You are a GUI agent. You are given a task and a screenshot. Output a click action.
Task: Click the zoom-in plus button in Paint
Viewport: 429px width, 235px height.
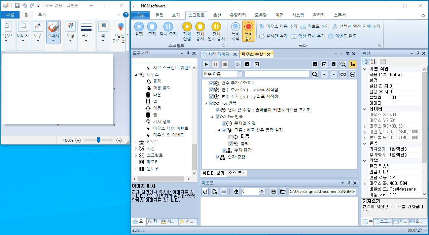(x=119, y=140)
